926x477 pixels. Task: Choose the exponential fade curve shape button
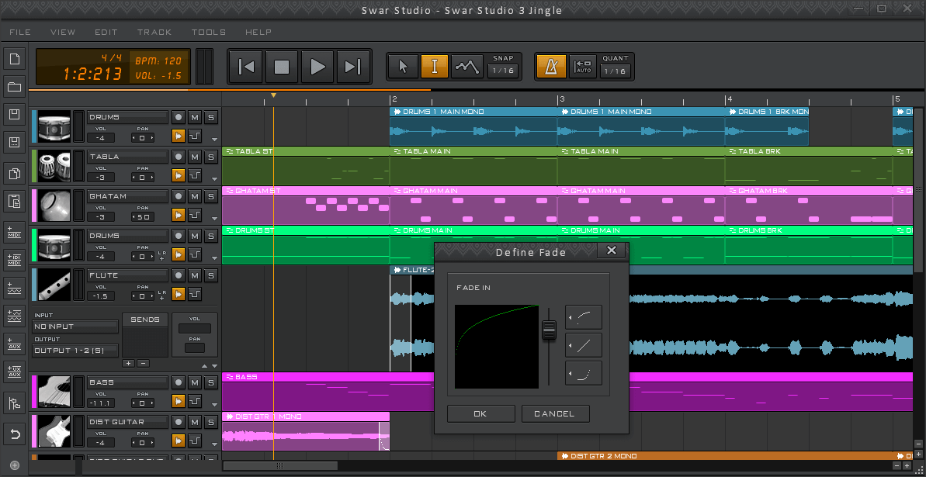click(584, 373)
